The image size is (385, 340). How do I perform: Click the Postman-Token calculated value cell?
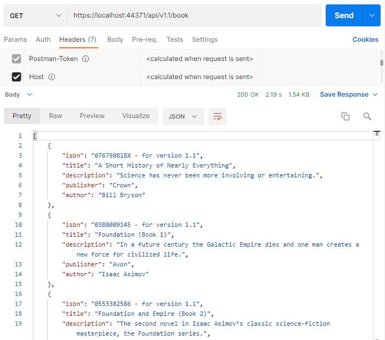click(199, 59)
